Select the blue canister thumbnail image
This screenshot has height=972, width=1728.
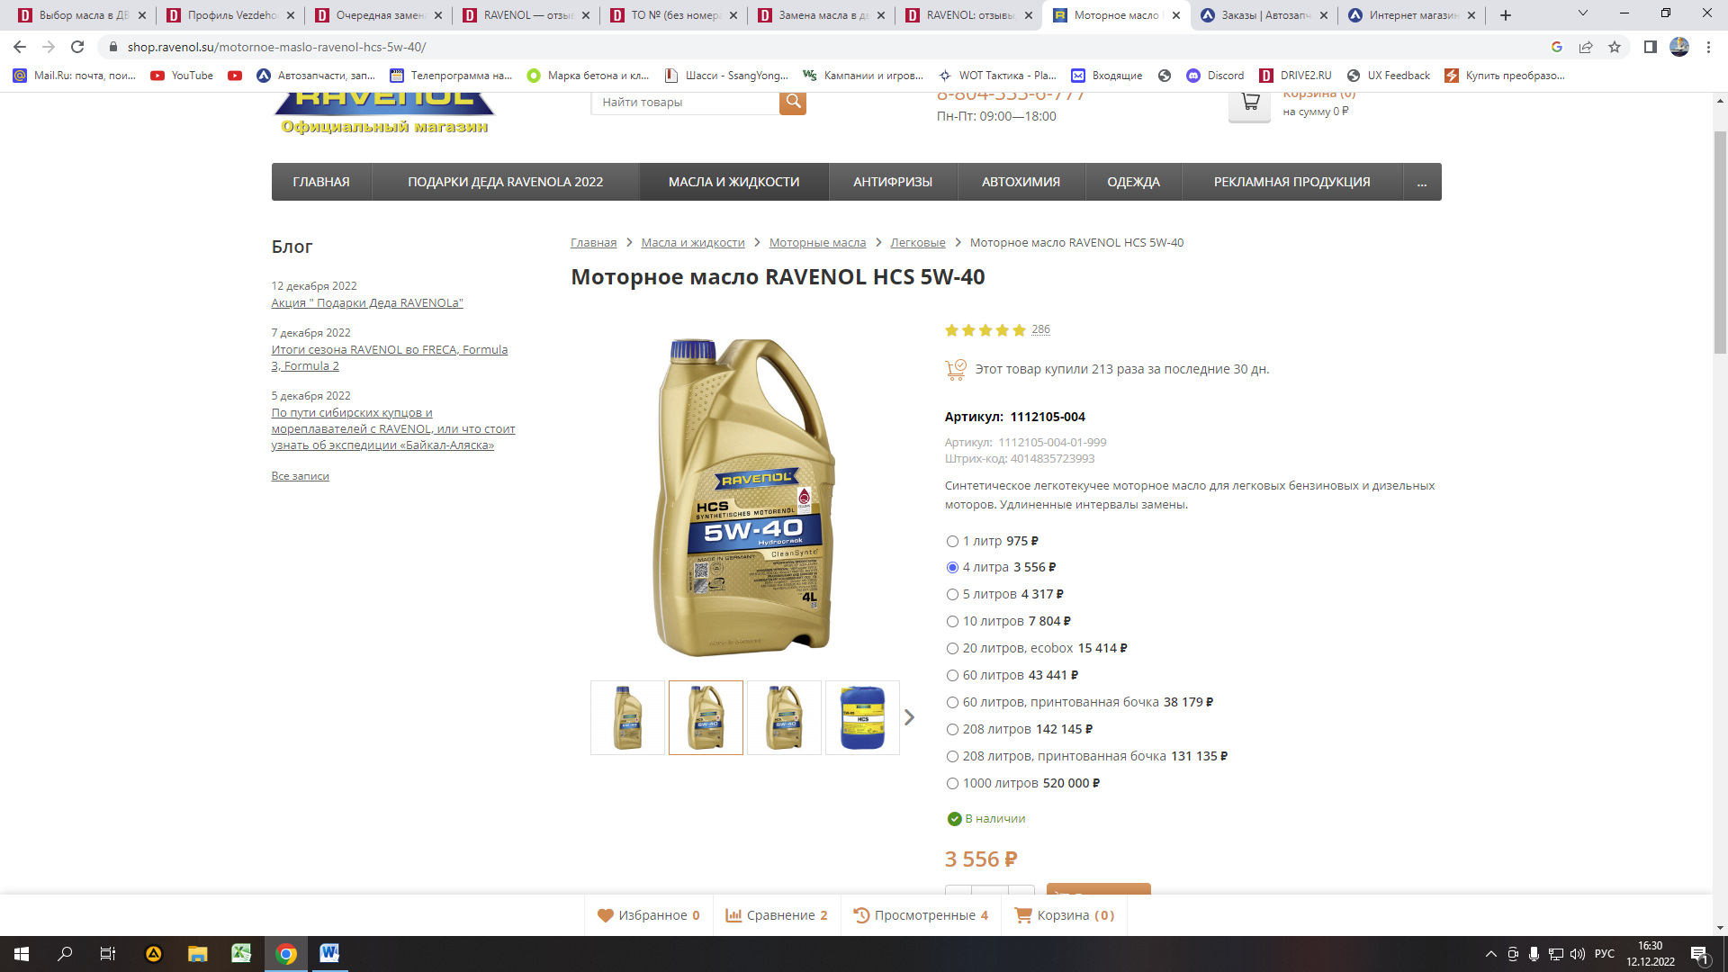pos(862,717)
